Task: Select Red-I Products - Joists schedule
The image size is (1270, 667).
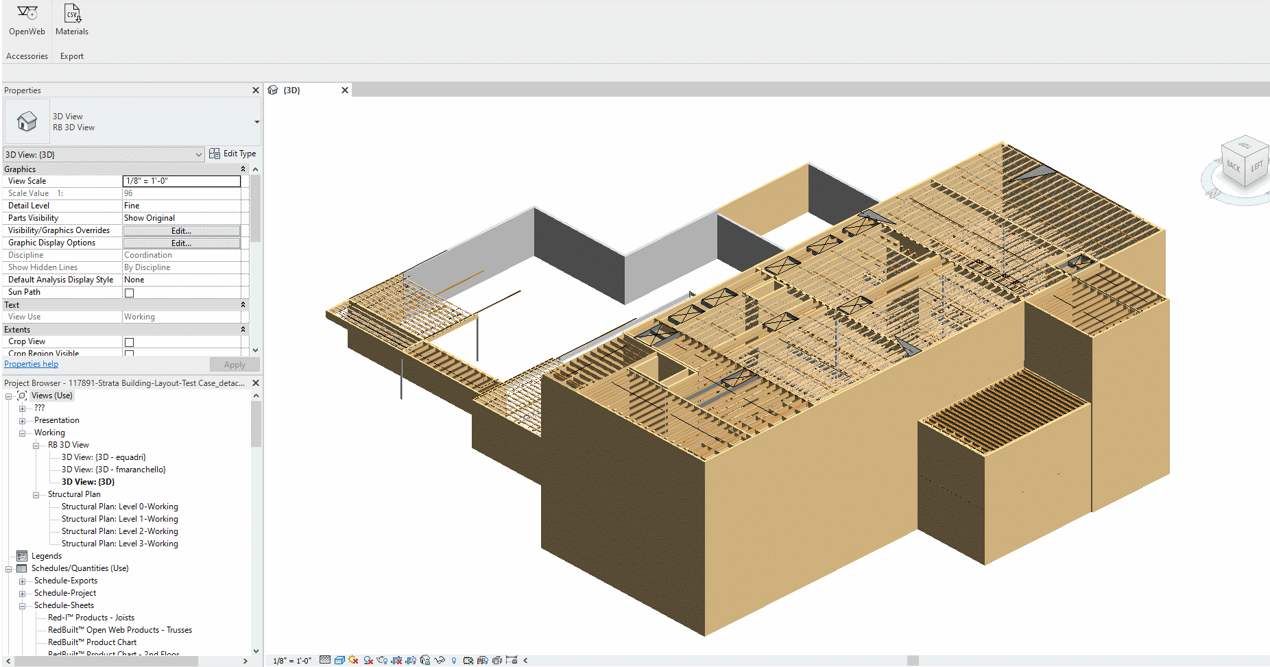Action: [91, 618]
